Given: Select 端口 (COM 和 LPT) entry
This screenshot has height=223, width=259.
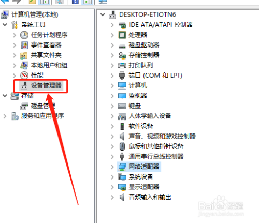Looking at the screenshot, I should (x=155, y=76).
